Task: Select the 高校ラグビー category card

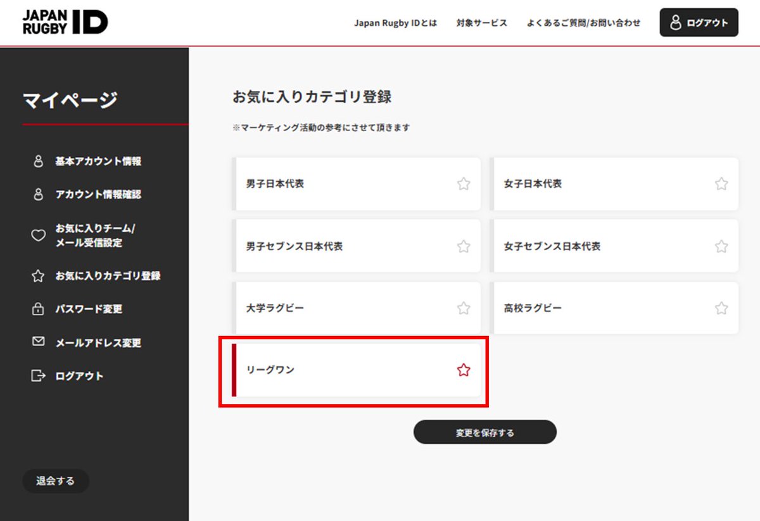Action: [614, 308]
